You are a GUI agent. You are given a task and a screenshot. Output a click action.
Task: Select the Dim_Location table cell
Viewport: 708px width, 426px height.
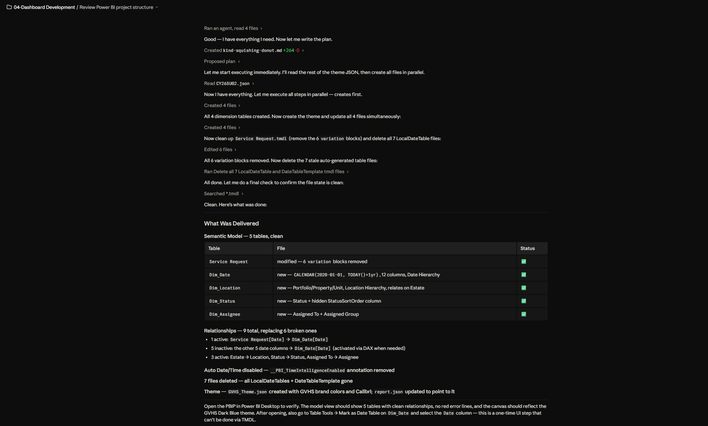coord(239,288)
